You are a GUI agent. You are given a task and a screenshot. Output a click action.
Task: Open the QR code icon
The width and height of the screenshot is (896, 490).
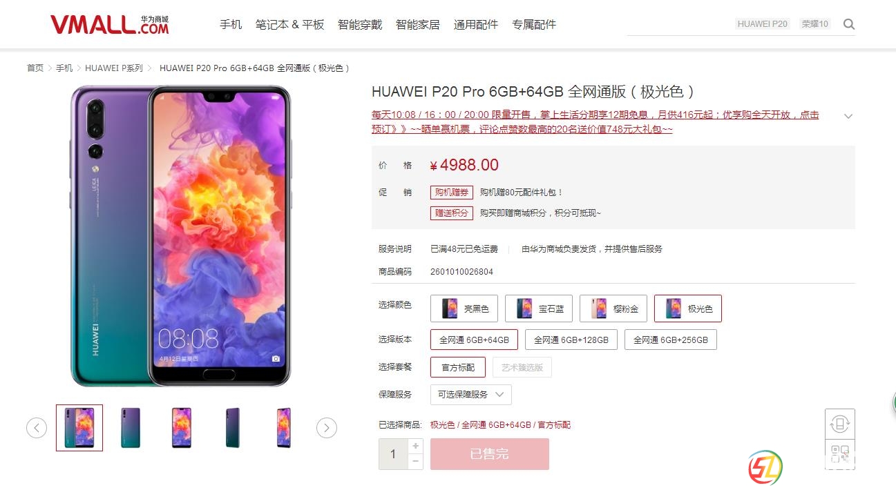(839, 453)
